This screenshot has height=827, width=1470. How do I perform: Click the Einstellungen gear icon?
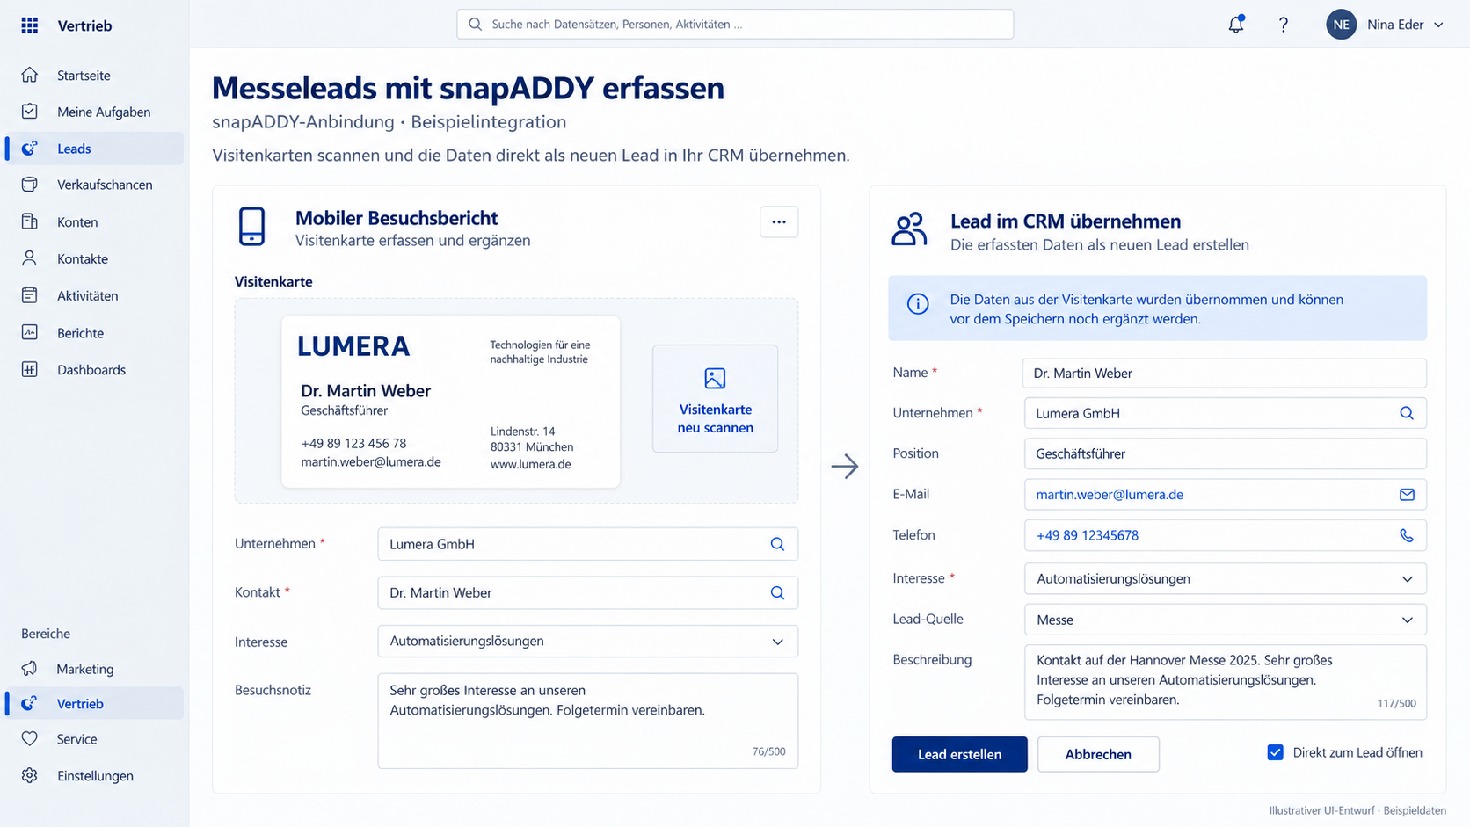(x=30, y=775)
